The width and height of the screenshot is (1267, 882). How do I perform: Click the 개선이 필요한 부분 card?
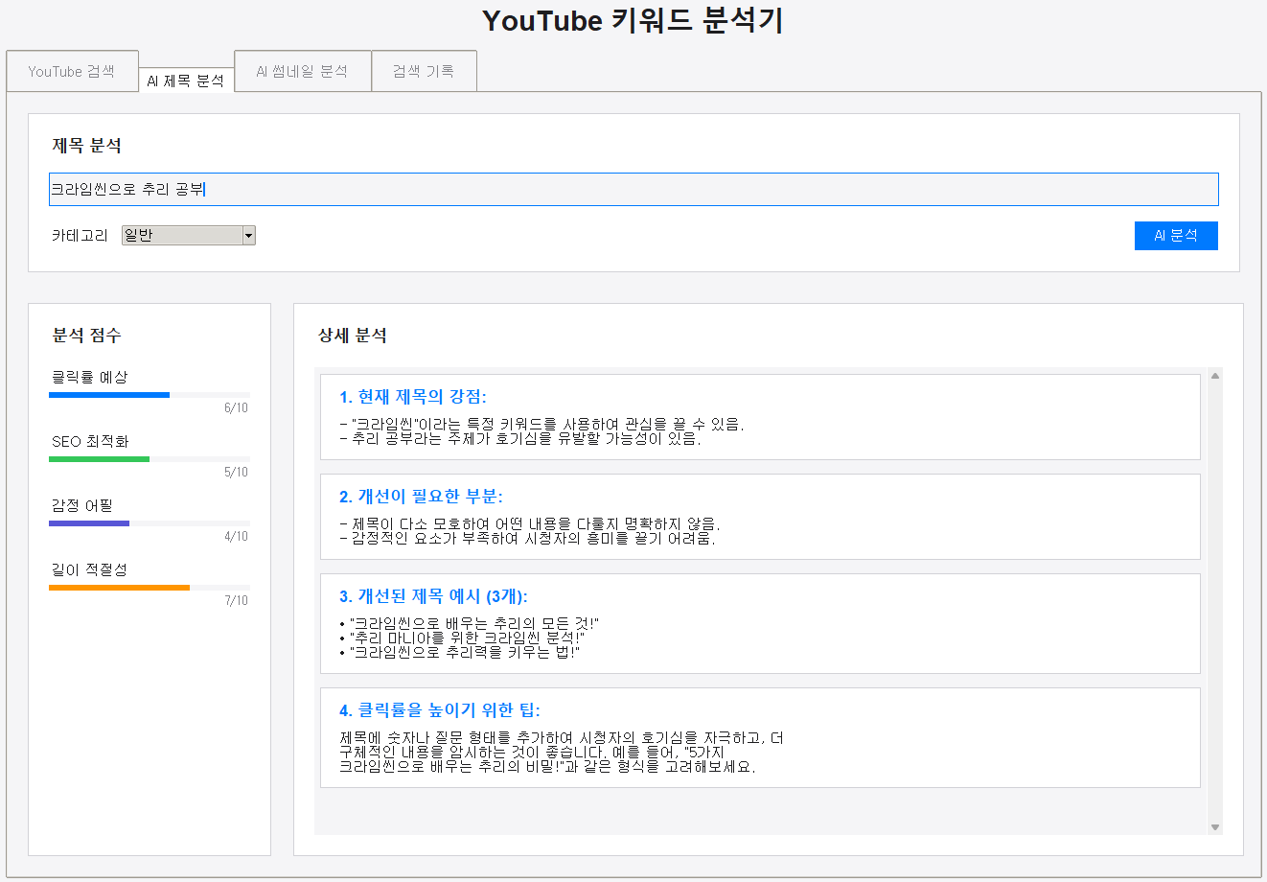[757, 517]
